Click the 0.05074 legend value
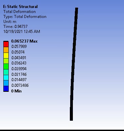The width and height of the screenshot is (124, 131). tap(18, 52)
